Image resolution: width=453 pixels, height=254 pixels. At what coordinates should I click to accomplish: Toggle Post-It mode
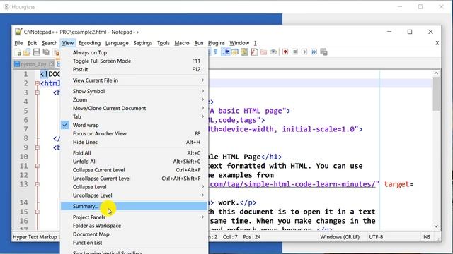[134, 69]
